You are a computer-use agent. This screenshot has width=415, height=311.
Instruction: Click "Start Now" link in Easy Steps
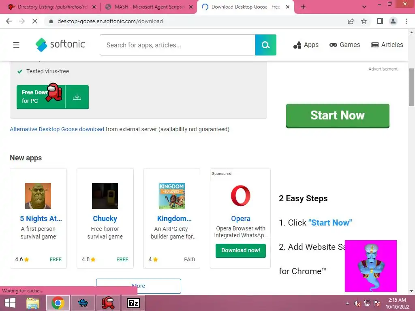[330, 223]
